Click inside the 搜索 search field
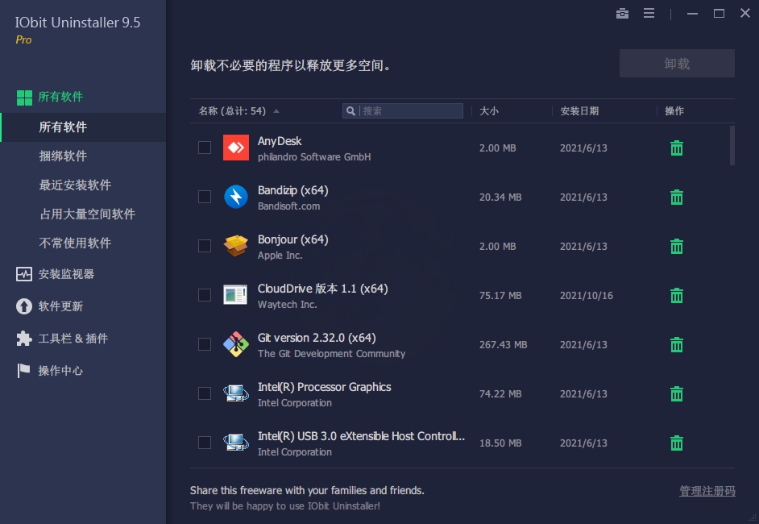Viewport: 759px width, 524px height. coord(403,111)
